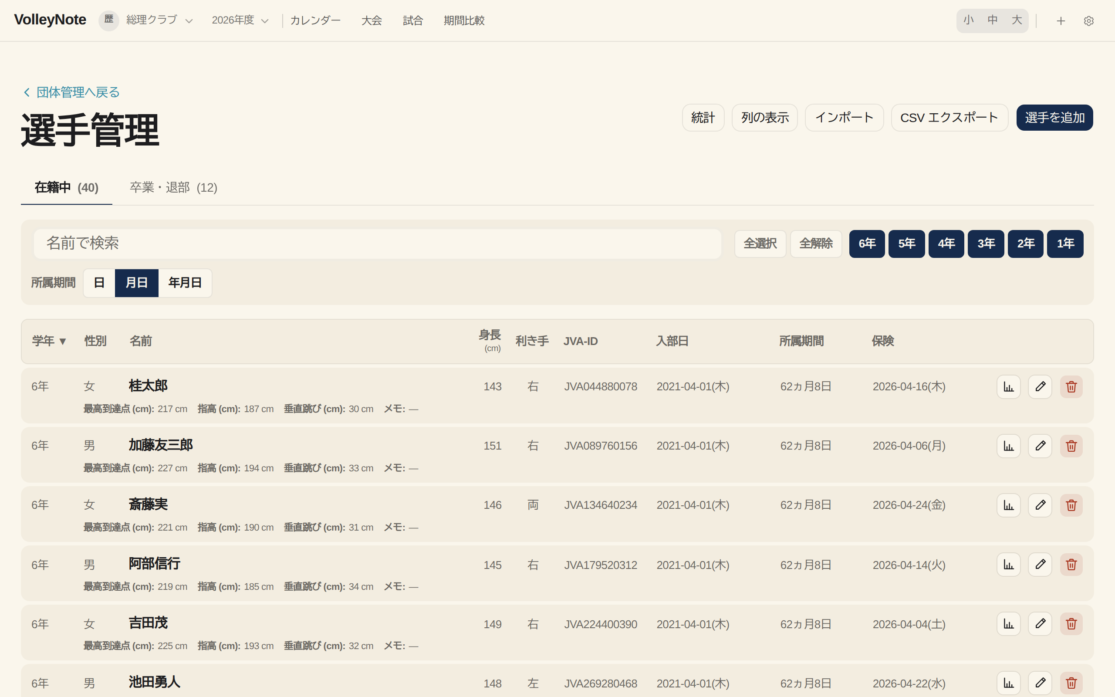Click JVA-ID value JVA044880078

(600, 387)
